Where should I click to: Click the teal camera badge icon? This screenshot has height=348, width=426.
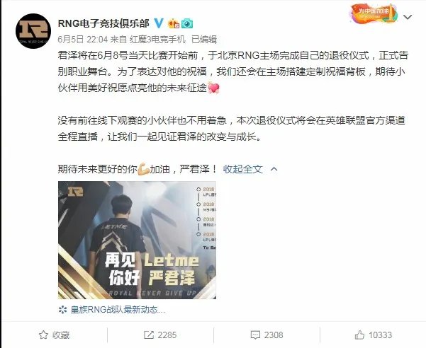[187, 24]
